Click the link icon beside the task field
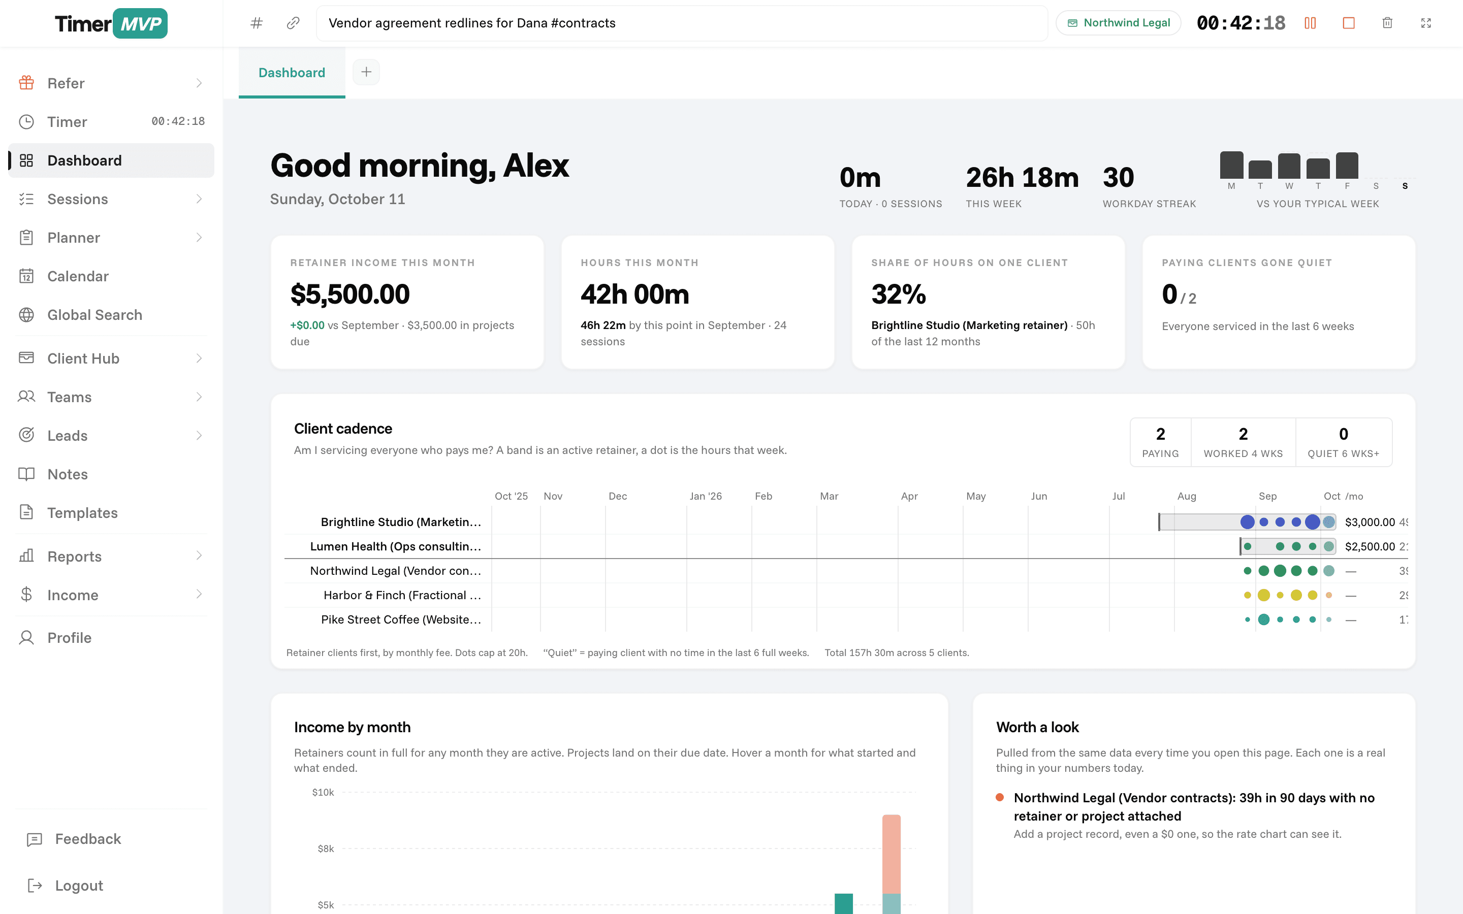This screenshot has height=914, width=1463. tap(293, 23)
